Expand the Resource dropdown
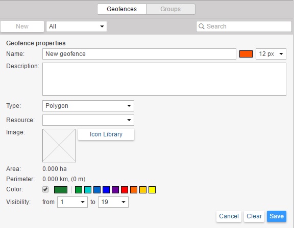 (88, 120)
